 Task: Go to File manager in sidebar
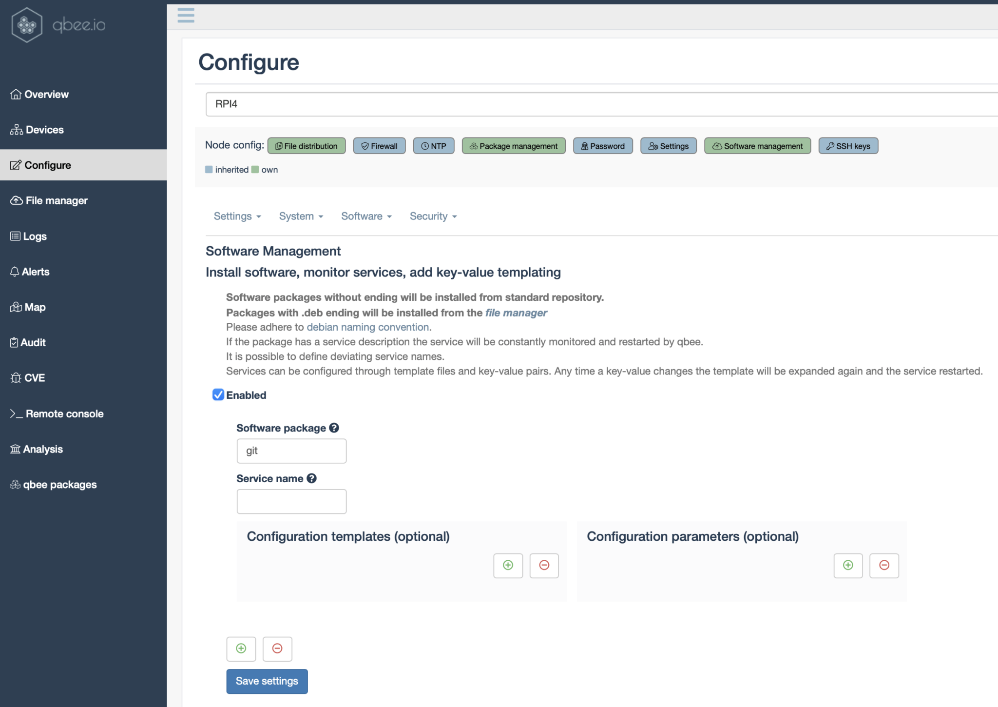pos(56,200)
